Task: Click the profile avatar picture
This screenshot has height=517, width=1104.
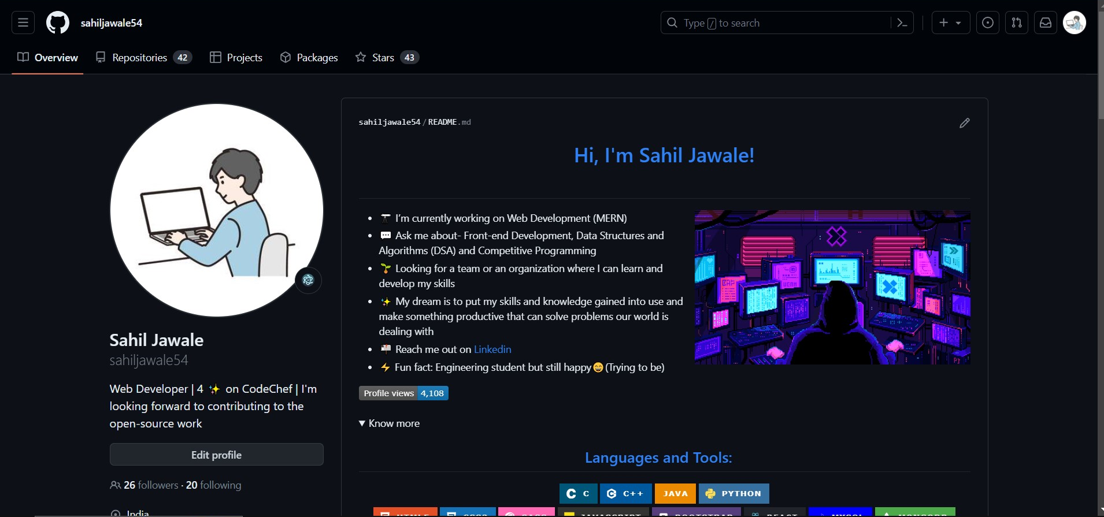Action: pyautogui.click(x=217, y=210)
